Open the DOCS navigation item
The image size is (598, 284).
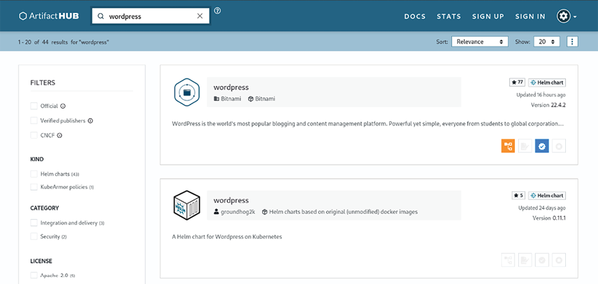(414, 16)
